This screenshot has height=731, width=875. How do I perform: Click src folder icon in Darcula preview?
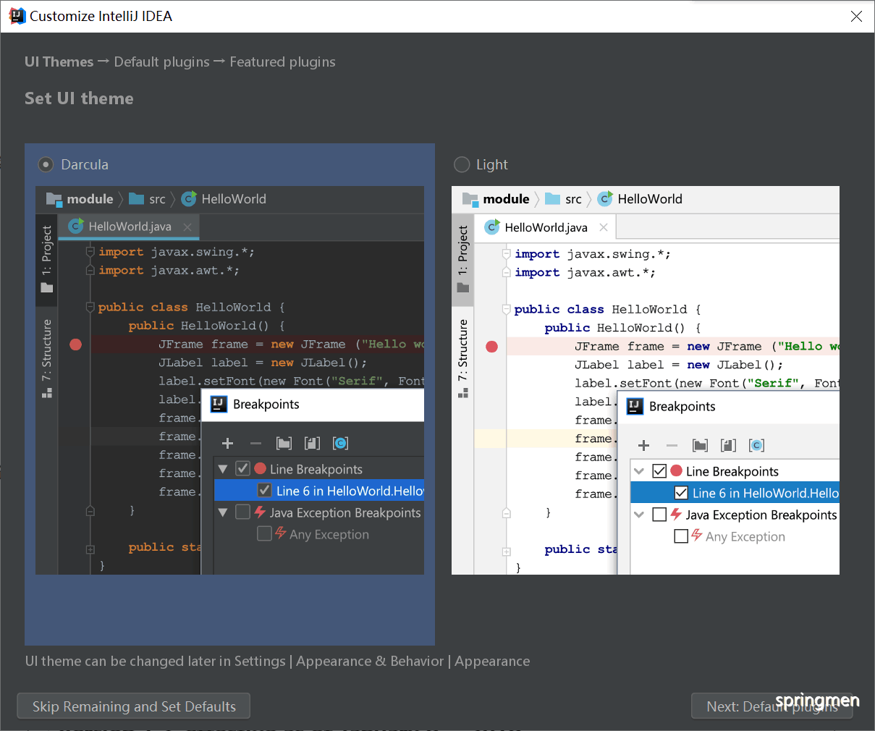pos(136,198)
